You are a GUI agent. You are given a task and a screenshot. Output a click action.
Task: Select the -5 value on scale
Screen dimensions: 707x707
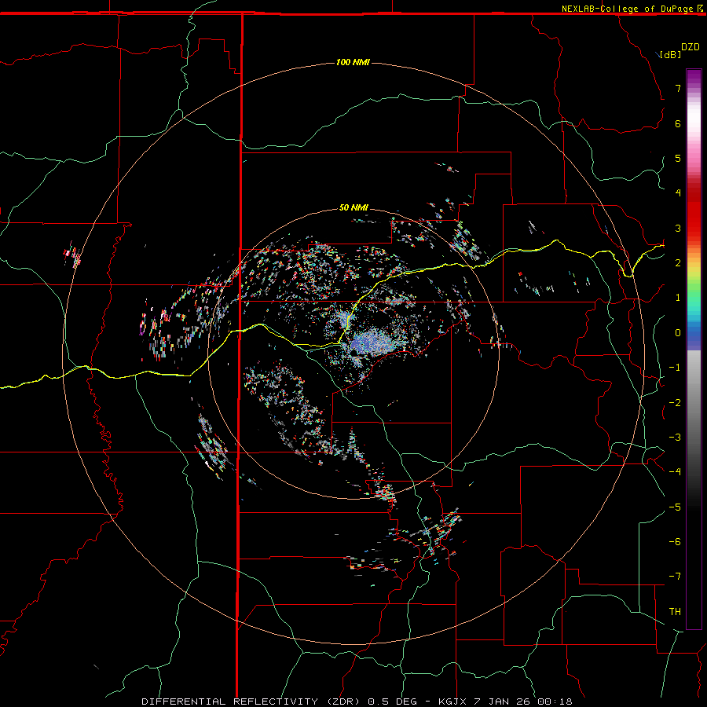tap(675, 507)
